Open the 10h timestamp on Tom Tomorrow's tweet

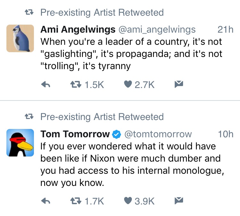226,134
